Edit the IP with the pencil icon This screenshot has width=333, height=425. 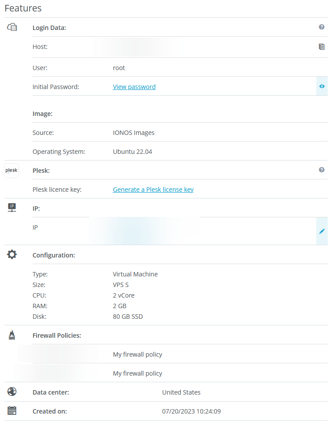(322, 231)
